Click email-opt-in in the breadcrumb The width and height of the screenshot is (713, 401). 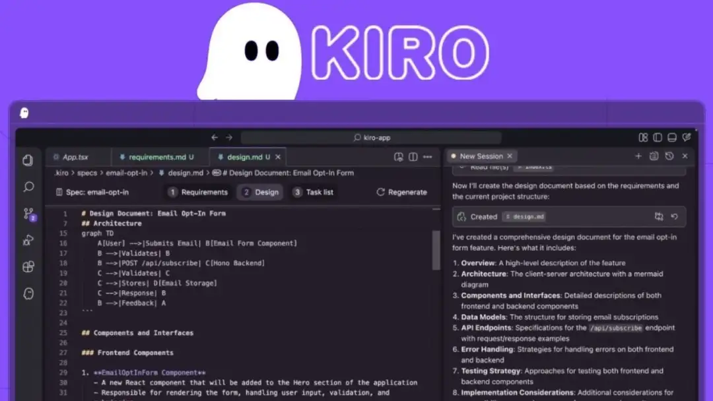click(126, 173)
